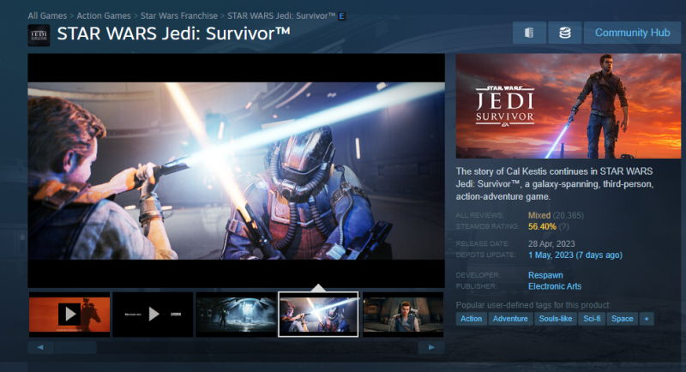Play the first orange trailer thumbnail
This screenshot has height=372, width=686.
tap(69, 315)
